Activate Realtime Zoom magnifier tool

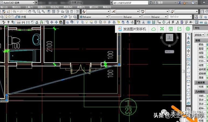[34, 12]
